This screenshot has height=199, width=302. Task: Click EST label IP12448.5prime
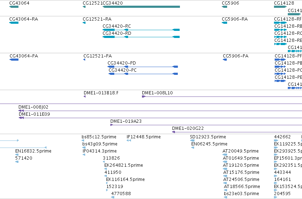click(144, 137)
